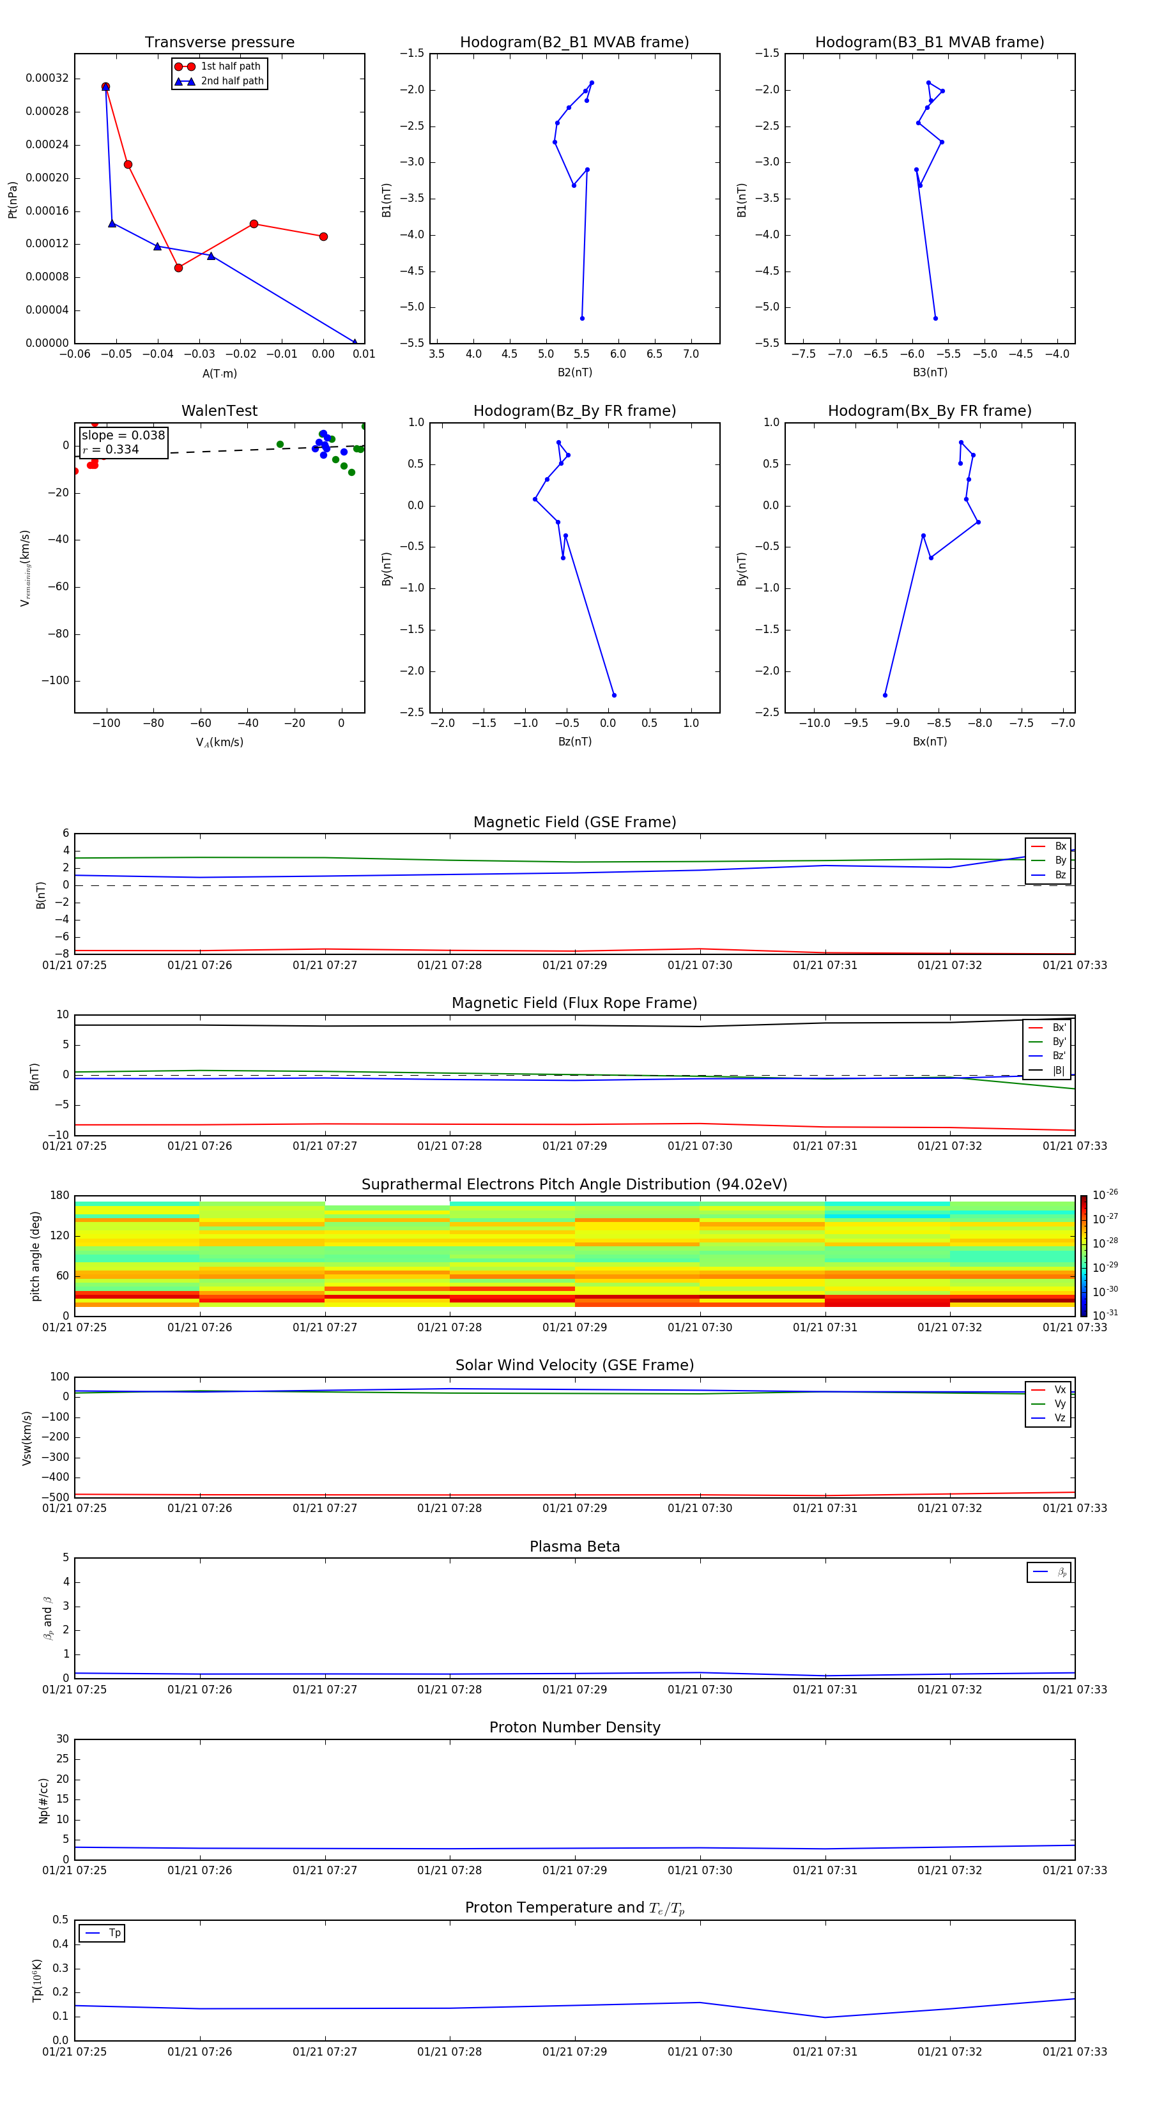The image size is (1150, 2108).
Task: Click the 'Bz(nT)' hodogram axis label
Action: click(574, 742)
